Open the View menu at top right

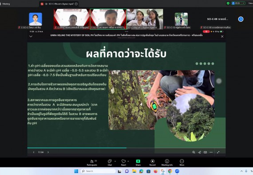point(251,3)
